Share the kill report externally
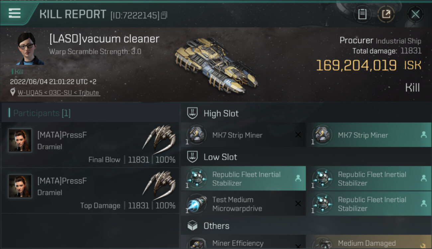This screenshot has width=432, height=249. point(386,14)
